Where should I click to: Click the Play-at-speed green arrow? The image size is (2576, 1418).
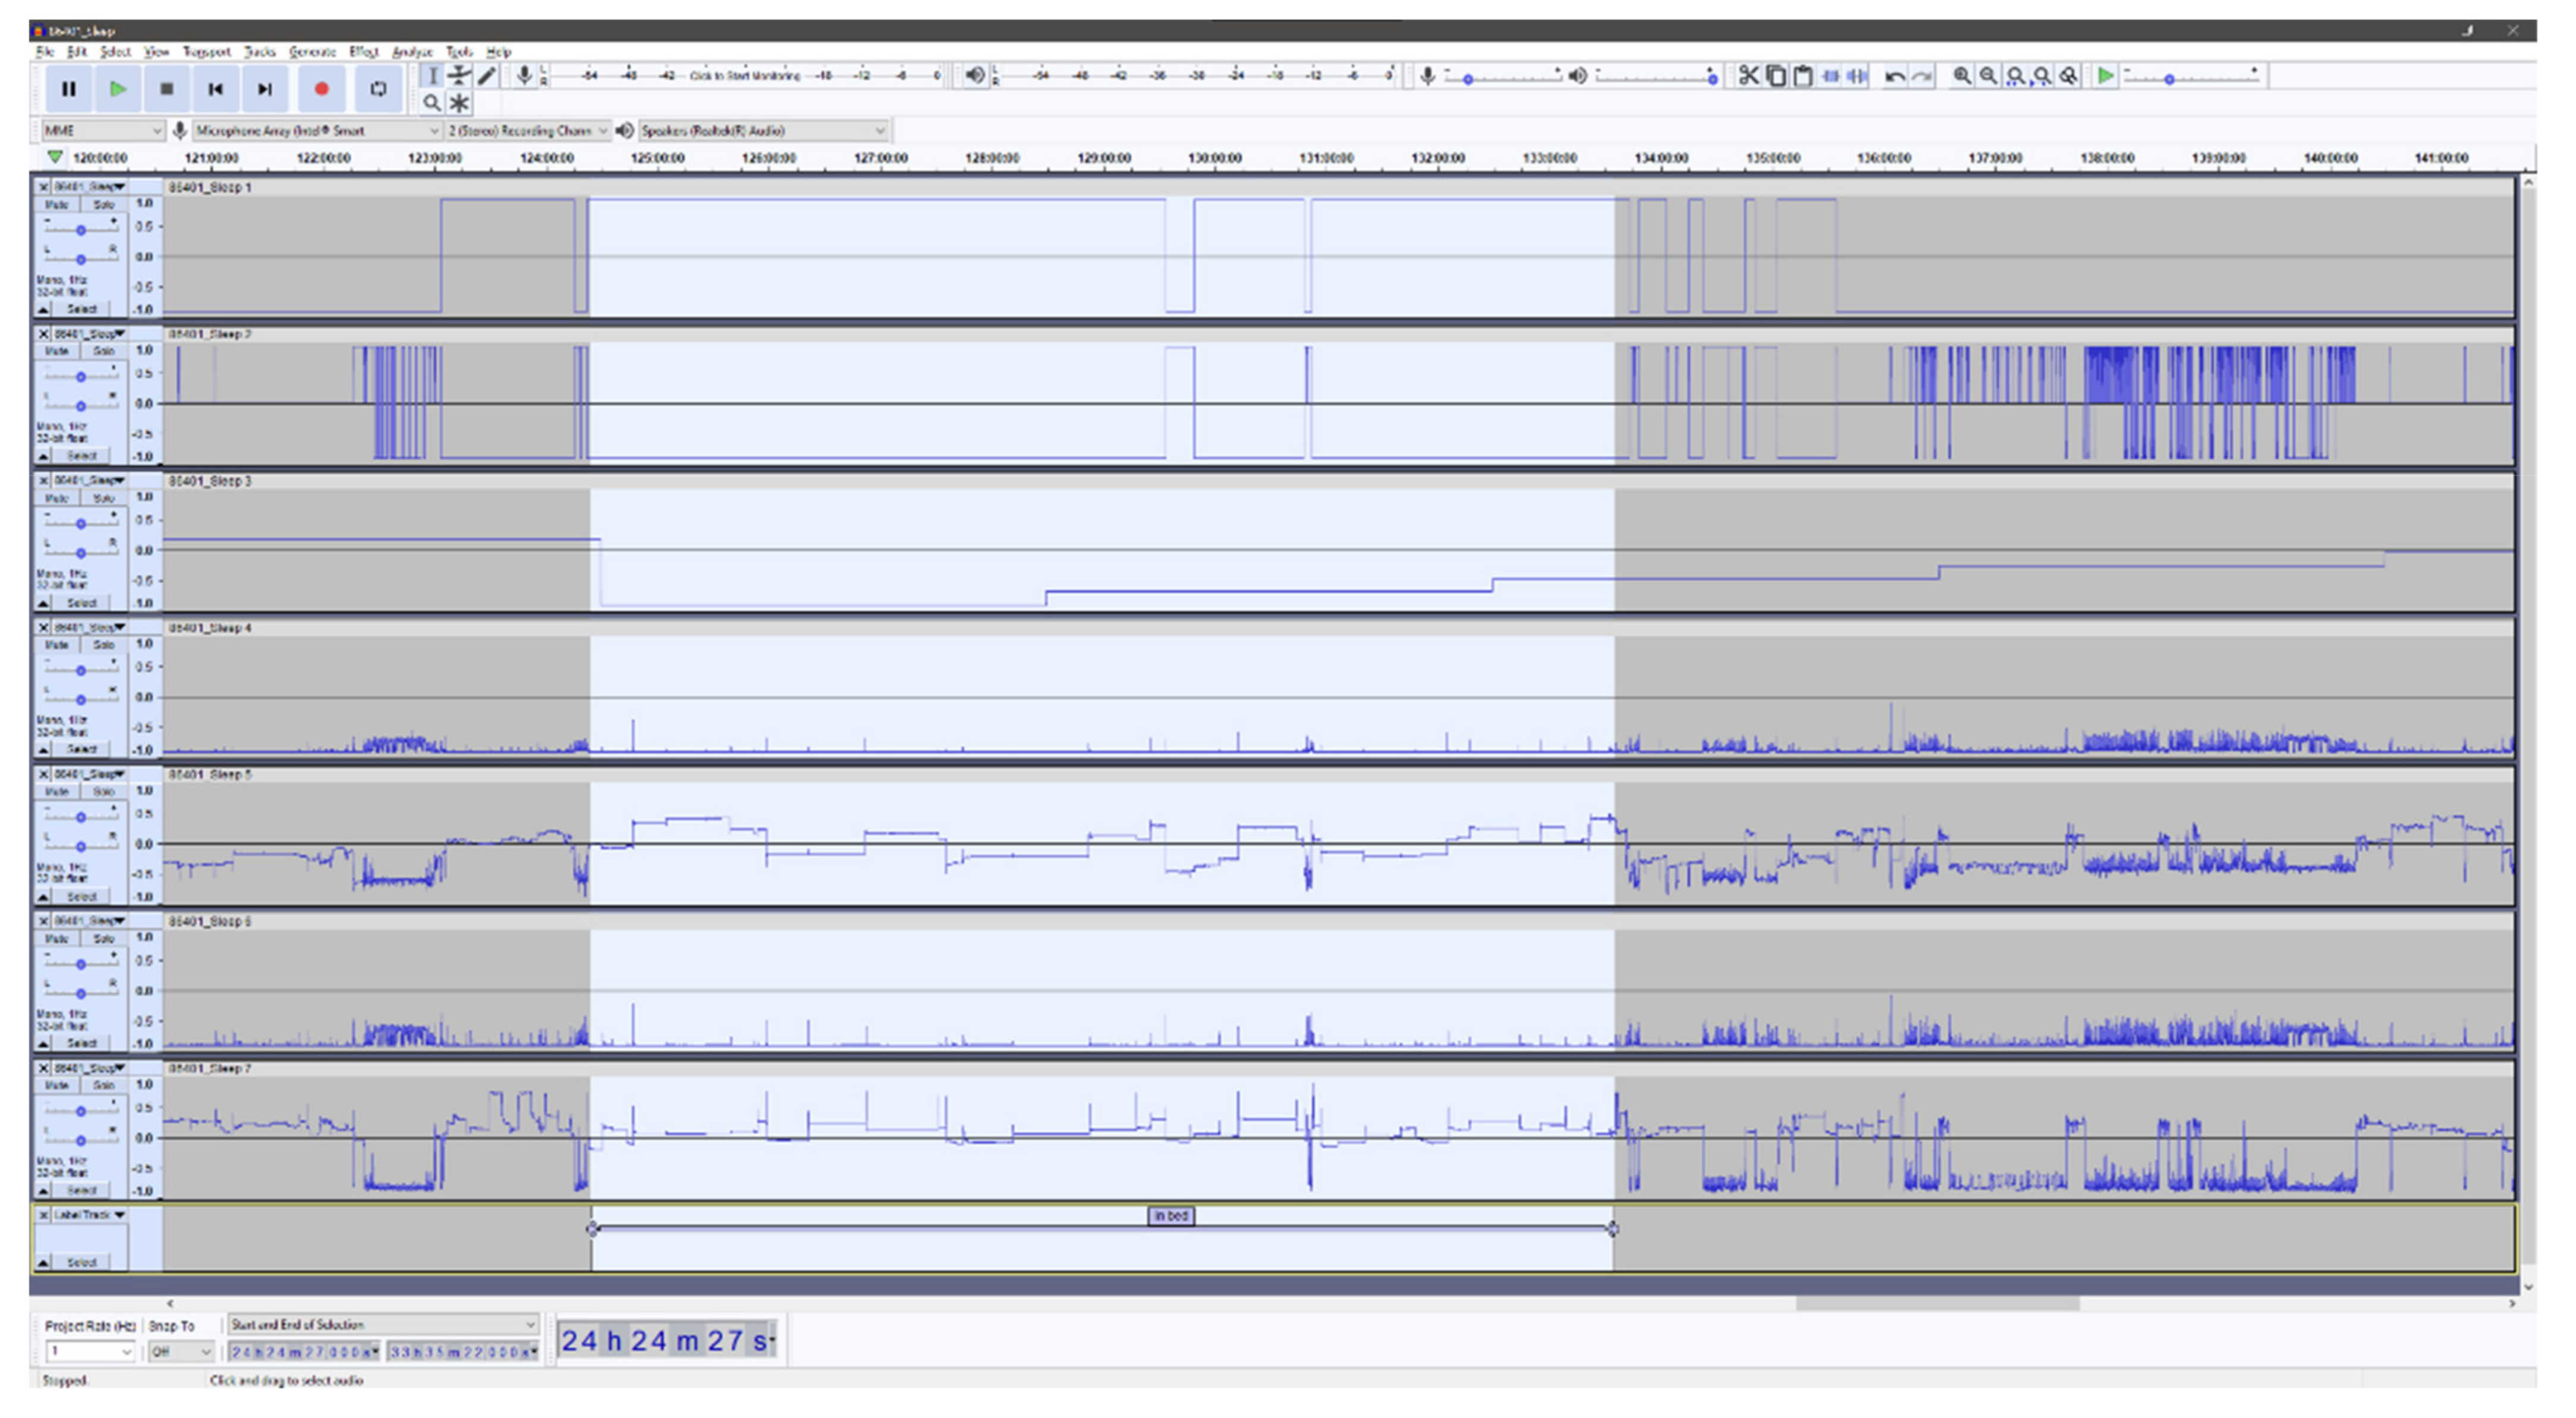pos(2106,76)
